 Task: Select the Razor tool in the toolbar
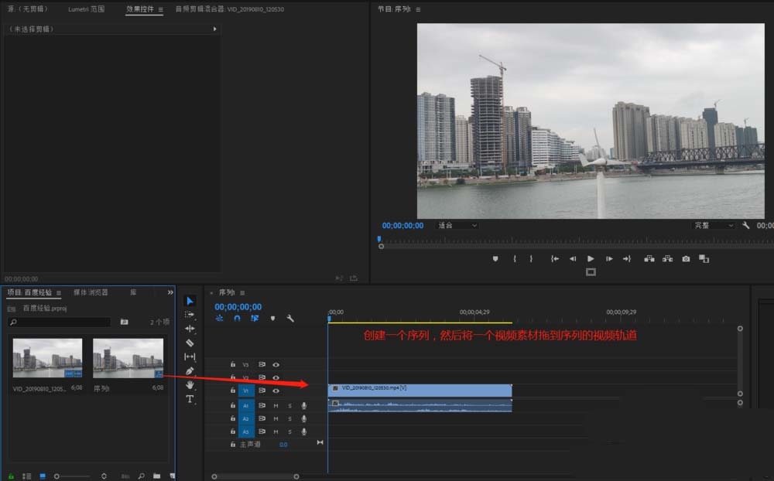(x=190, y=343)
